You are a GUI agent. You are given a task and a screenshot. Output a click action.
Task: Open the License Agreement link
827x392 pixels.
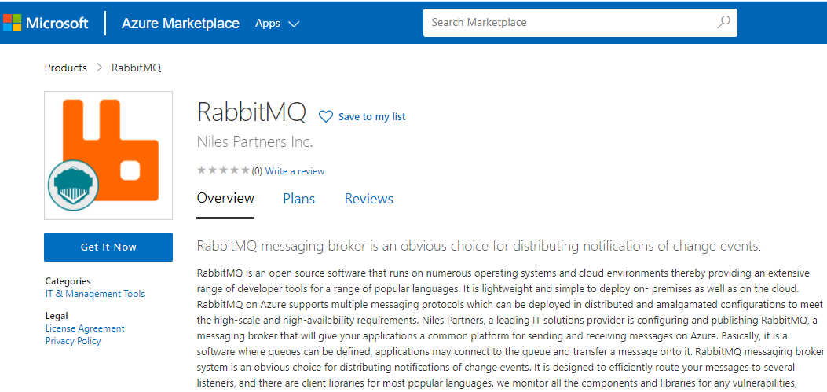(85, 328)
